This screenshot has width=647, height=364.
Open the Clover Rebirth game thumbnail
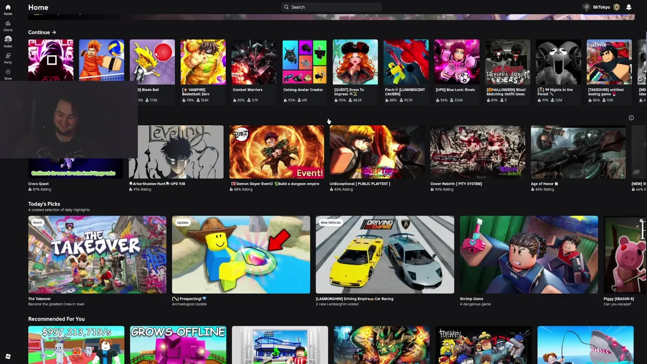click(478, 152)
